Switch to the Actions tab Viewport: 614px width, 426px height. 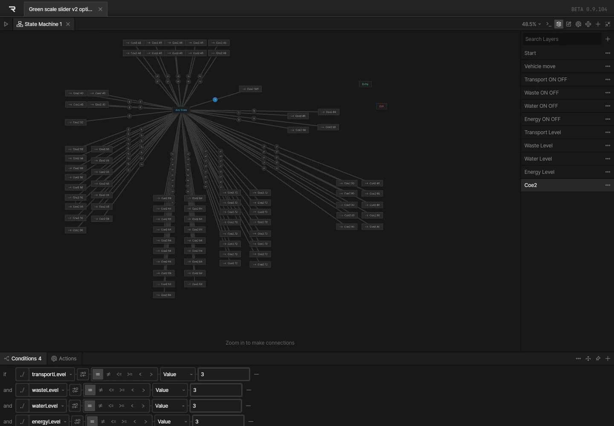[64, 359]
